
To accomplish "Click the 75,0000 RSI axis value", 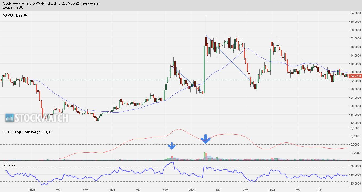I will click(356, 166).
